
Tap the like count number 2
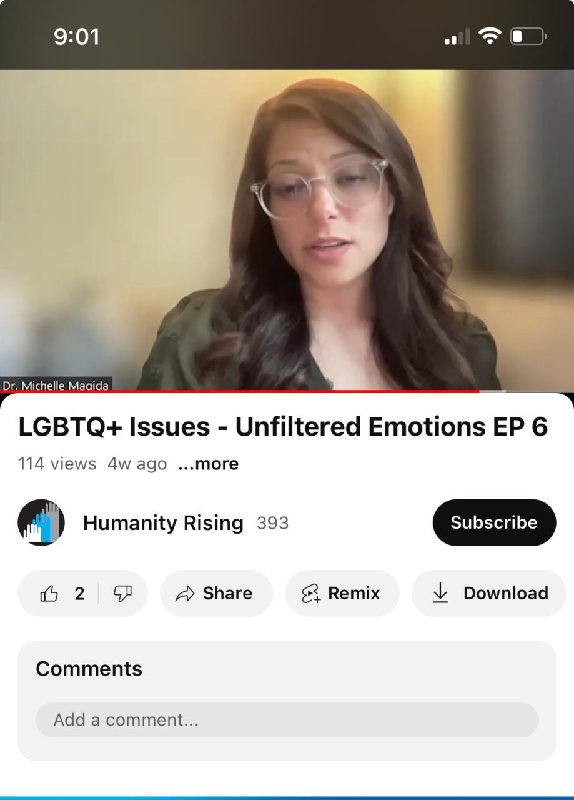click(x=79, y=593)
